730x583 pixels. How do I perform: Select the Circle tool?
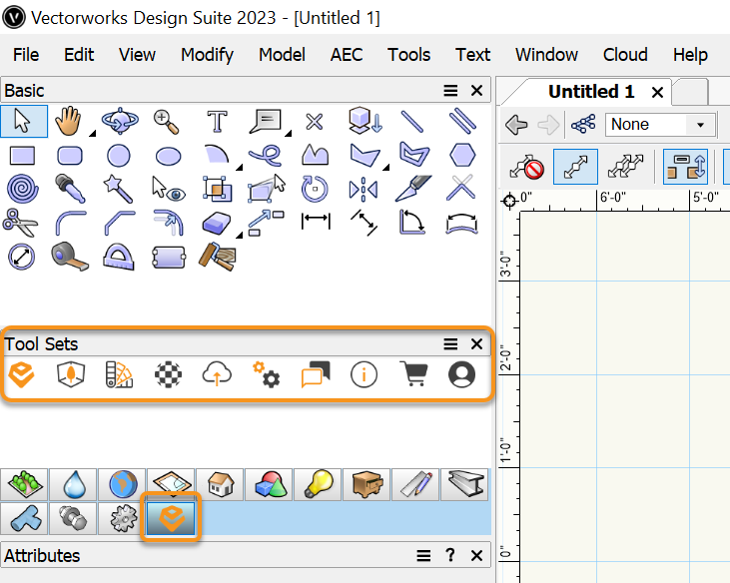(x=119, y=156)
